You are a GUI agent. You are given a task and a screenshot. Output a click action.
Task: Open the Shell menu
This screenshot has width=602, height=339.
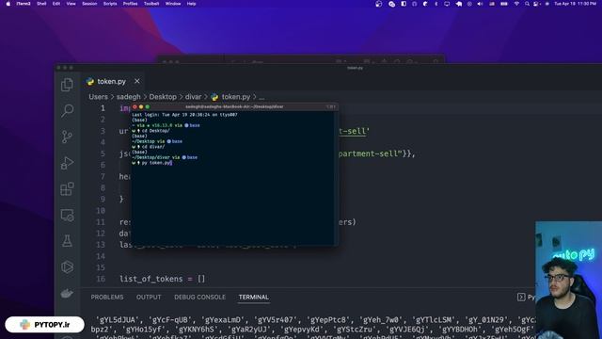click(x=41, y=4)
